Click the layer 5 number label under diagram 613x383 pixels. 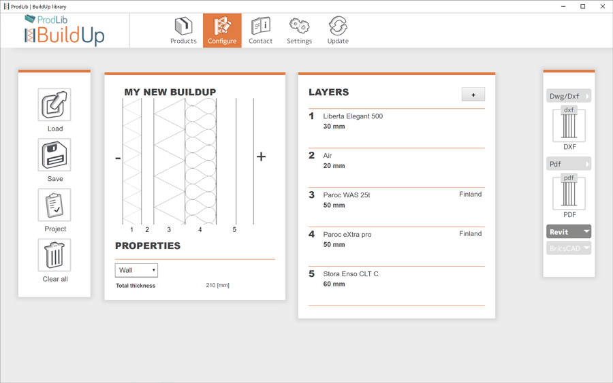point(234,229)
